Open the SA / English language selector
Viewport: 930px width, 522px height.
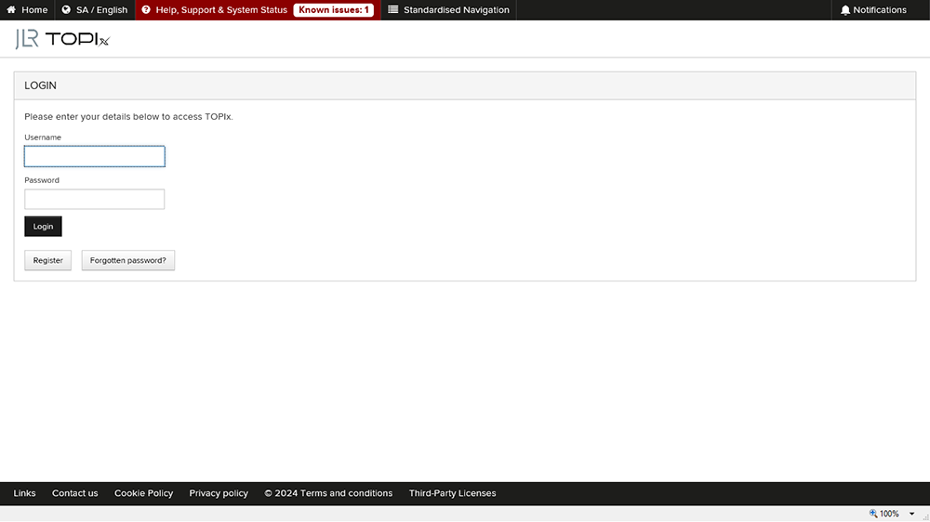pos(95,9)
